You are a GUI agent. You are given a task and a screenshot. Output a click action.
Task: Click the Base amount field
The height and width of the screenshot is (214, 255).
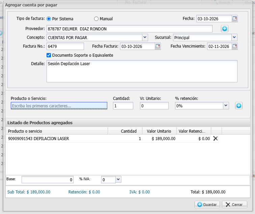[x=48, y=180]
